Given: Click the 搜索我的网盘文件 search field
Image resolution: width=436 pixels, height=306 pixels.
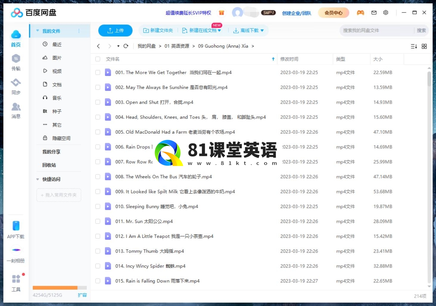Looking at the screenshot, I should [x=377, y=30].
